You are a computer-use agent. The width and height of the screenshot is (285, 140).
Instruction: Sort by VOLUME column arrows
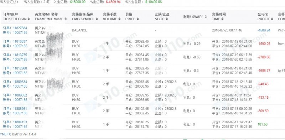[119, 19]
